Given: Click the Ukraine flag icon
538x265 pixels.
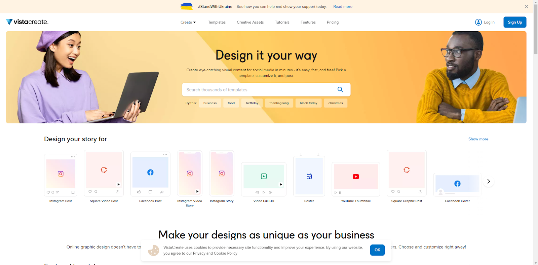Looking at the screenshot, I should [187, 6].
